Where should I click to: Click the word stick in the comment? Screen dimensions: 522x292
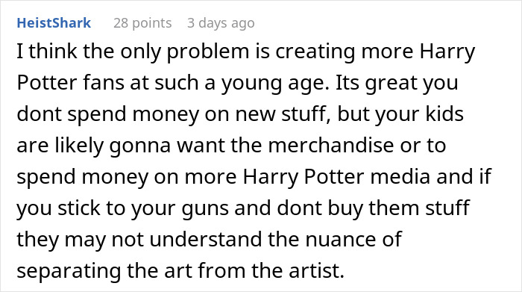(x=78, y=208)
